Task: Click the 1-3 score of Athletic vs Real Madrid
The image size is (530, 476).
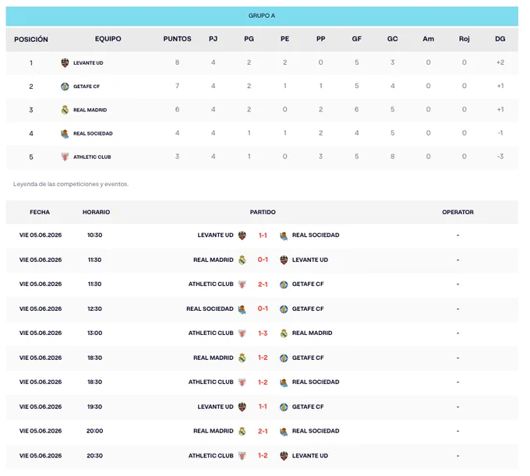Action: tap(263, 333)
